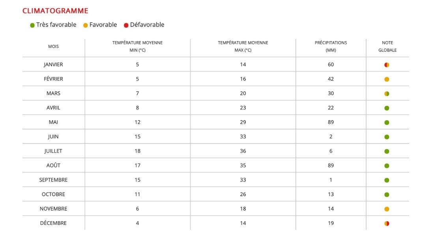Viewport: 434px width, 237px height.
Task: Click Janvier's red-orange rating dot
Action: click(387, 65)
